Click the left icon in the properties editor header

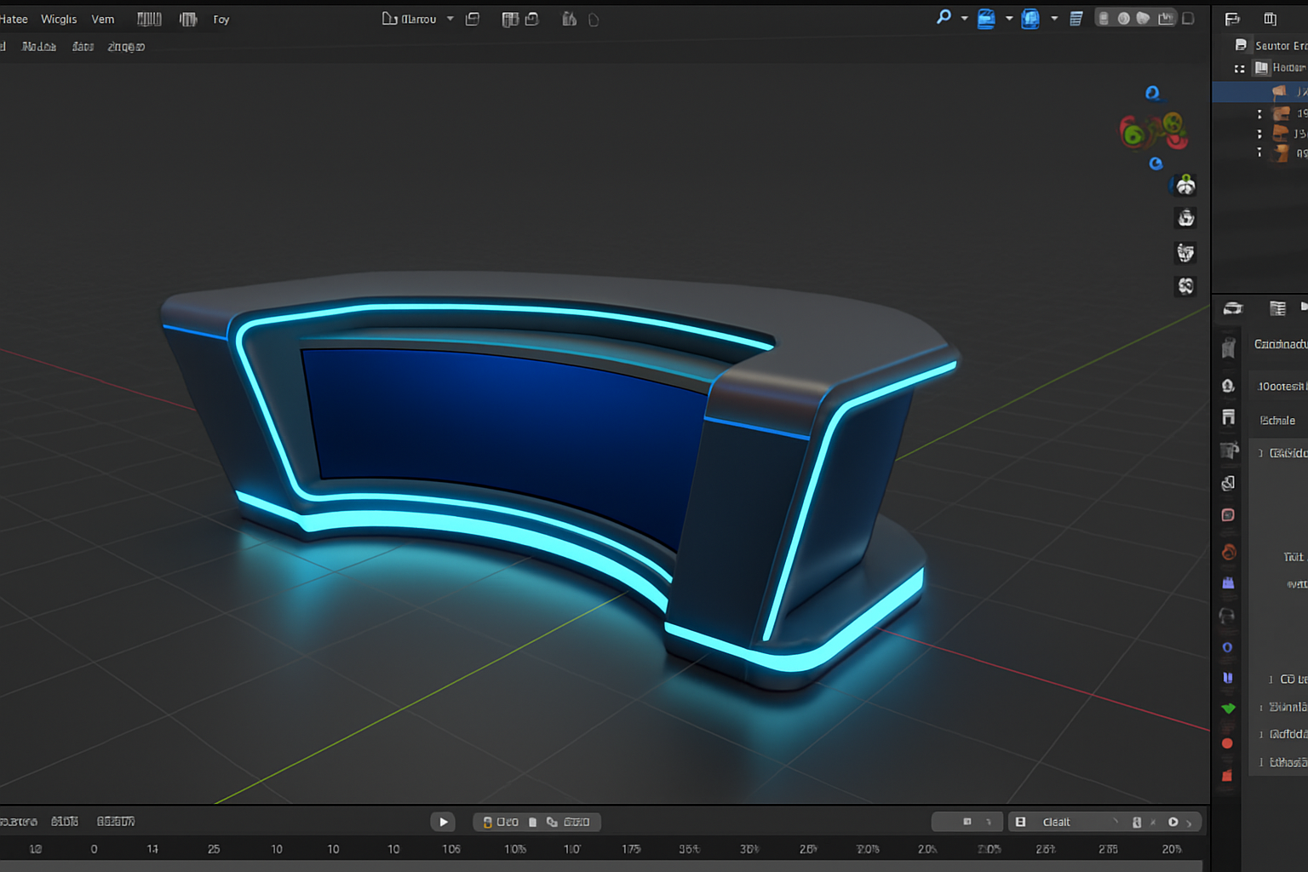click(1232, 308)
